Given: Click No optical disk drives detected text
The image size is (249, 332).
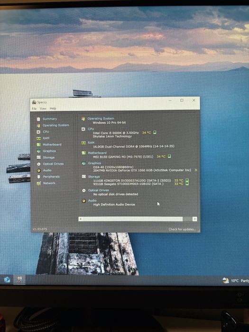Looking at the screenshot, I should 116,194.
